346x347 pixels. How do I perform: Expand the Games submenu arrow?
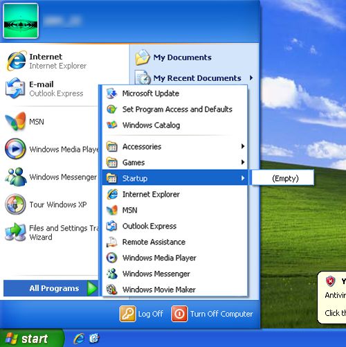pyautogui.click(x=242, y=162)
